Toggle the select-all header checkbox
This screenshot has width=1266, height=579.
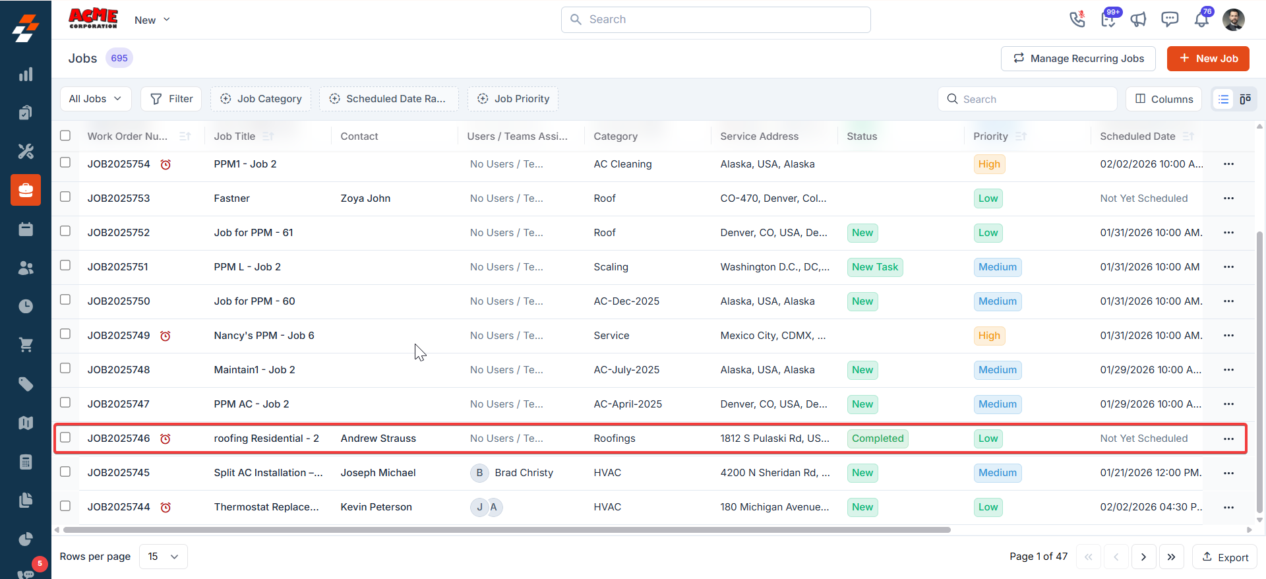[x=65, y=136]
